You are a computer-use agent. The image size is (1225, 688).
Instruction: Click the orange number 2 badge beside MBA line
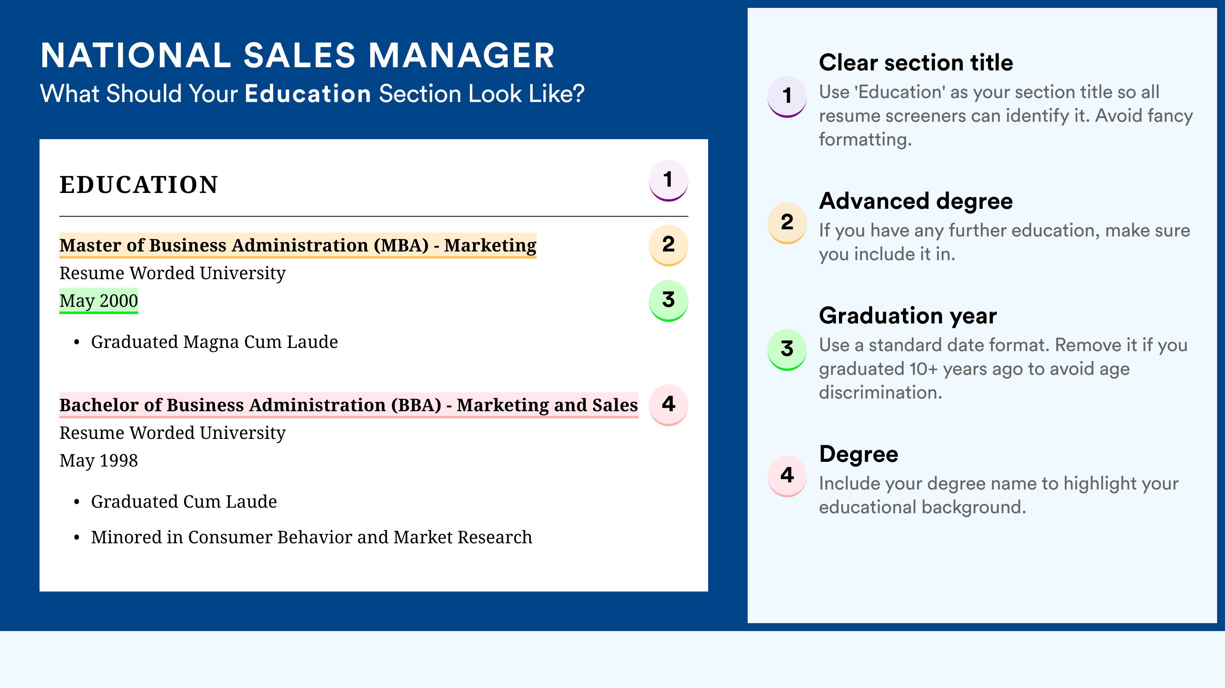(x=668, y=246)
